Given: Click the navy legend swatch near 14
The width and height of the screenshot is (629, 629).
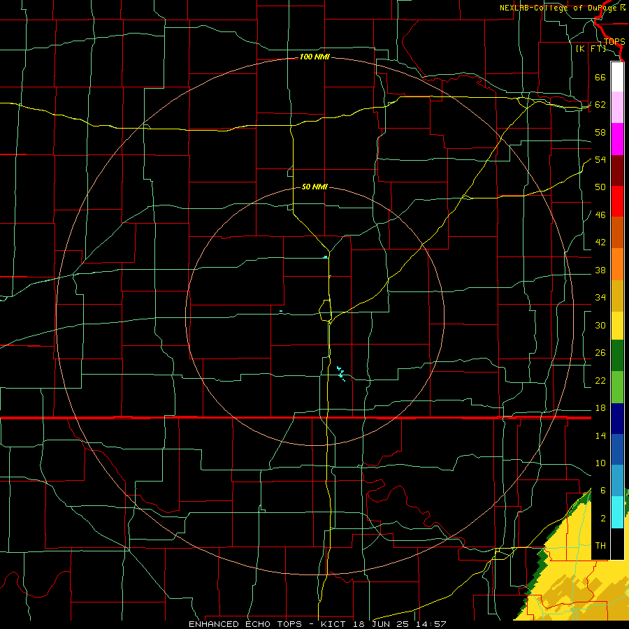Looking at the screenshot, I should (617, 419).
